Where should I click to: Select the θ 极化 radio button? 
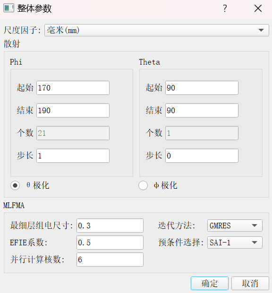tap(15, 185)
